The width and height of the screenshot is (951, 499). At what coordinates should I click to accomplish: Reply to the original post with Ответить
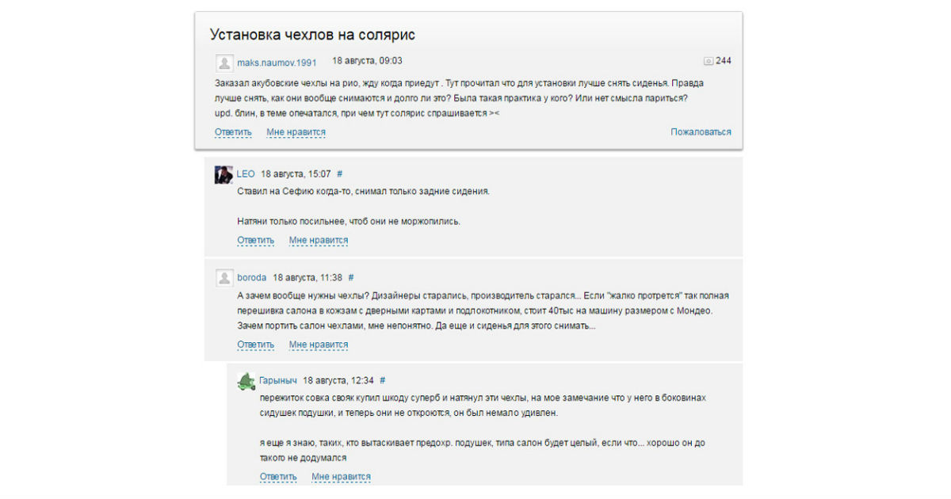233,132
